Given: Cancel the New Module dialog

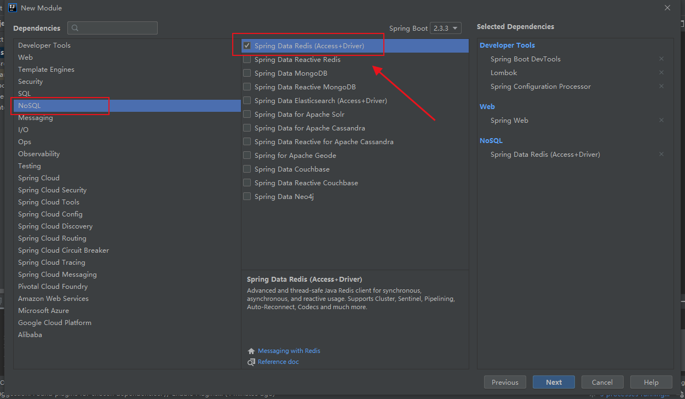Looking at the screenshot, I should tap(602, 382).
